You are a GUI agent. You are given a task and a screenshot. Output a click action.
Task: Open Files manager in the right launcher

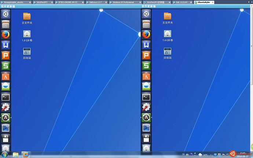coord(146,25)
